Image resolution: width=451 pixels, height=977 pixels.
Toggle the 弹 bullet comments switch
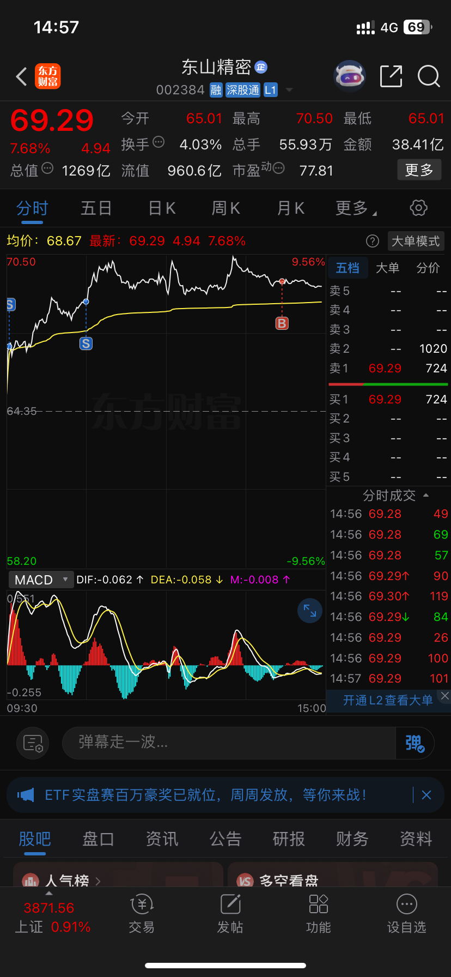click(x=415, y=743)
